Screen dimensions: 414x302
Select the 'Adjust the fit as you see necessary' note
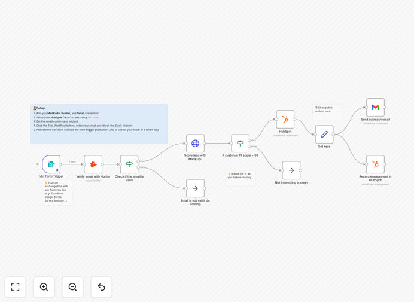(240, 178)
